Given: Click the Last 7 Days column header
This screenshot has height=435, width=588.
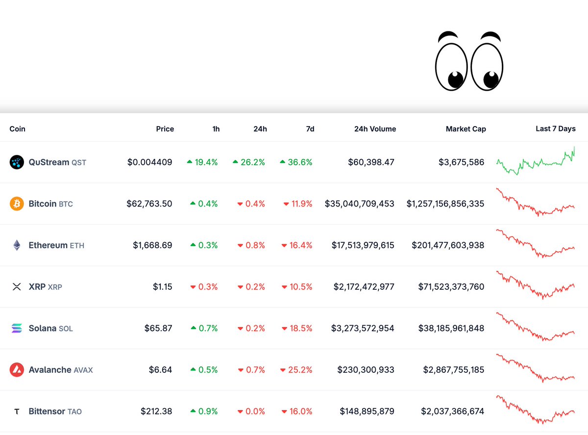Looking at the screenshot, I should (555, 129).
